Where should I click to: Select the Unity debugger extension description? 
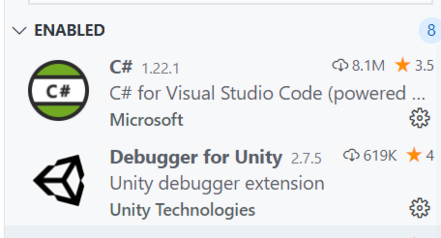(x=217, y=184)
